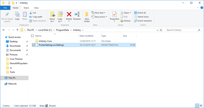Image resolution: width=204 pixels, height=108 pixels.
Task: Open the ru folder in sidebar
Action: [x=11, y=68]
